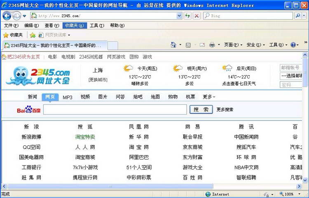The height and width of the screenshot is (198, 309).
Task: Open the 电视剧 link
Action: 68,57
